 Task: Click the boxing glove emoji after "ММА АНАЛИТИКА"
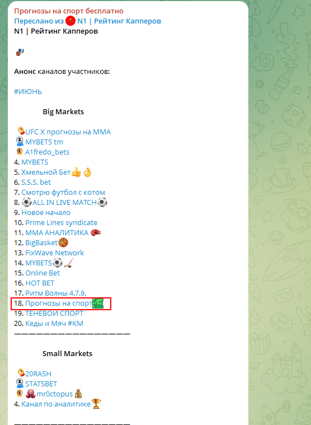coord(95,233)
